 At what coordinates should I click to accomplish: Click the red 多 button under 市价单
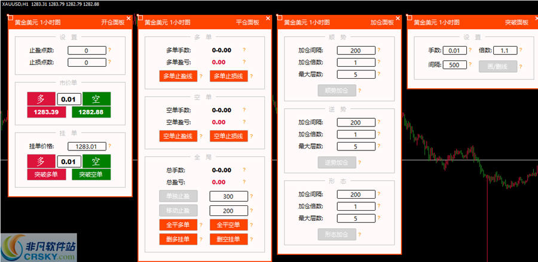[x=41, y=99]
